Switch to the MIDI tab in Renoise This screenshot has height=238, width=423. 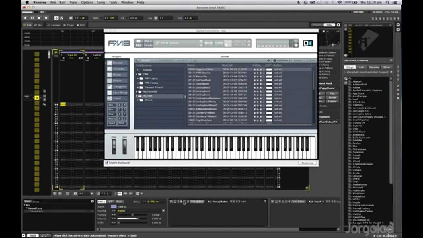point(81,25)
